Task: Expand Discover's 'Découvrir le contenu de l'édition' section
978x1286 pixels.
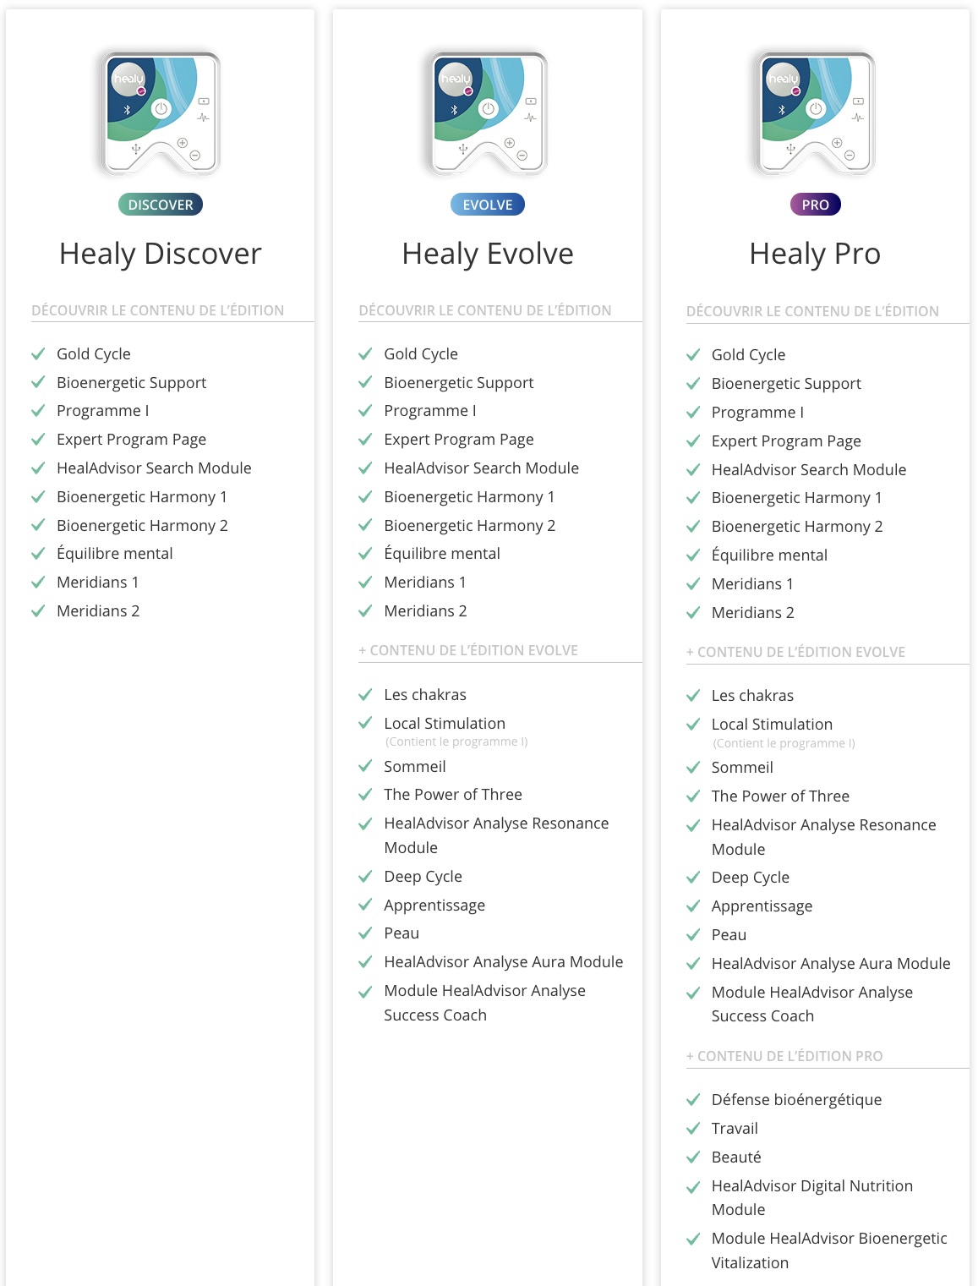Action: (158, 310)
